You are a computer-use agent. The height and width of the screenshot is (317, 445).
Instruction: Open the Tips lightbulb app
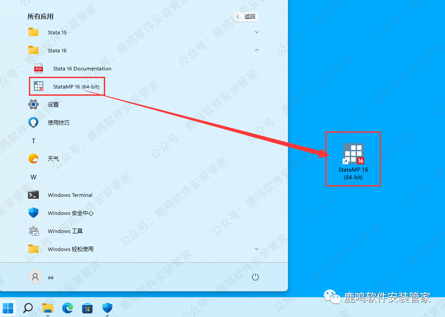pos(58,122)
